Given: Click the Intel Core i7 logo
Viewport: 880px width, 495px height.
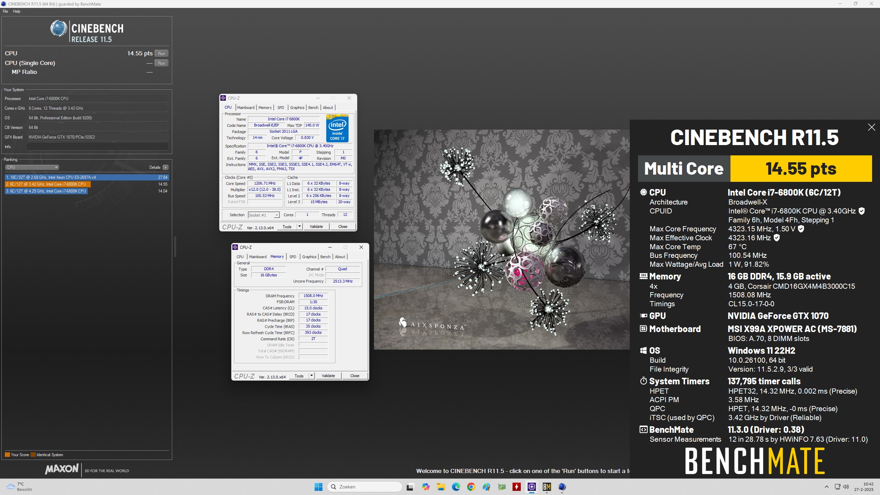Looking at the screenshot, I should click(x=337, y=128).
